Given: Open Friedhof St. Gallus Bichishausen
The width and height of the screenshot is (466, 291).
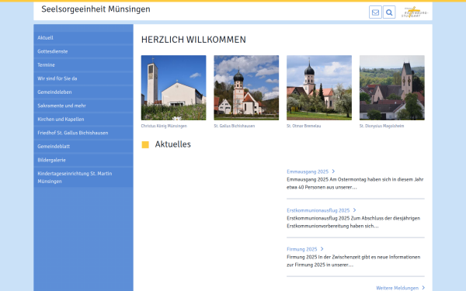Looking at the screenshot, I should pos(83,133).
